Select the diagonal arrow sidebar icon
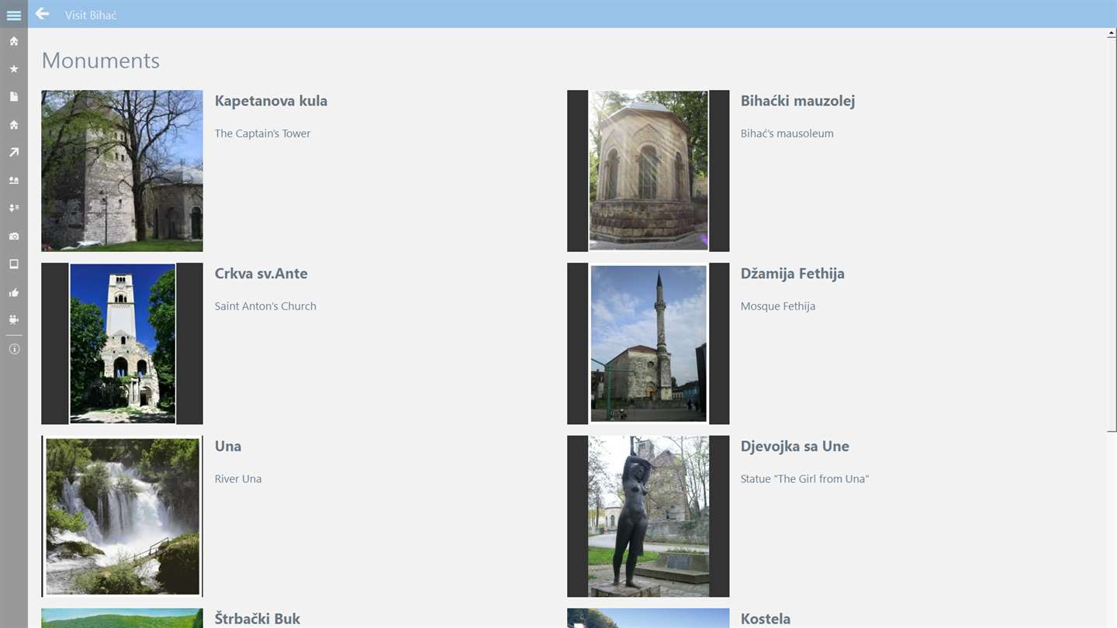 coord(14,153)
